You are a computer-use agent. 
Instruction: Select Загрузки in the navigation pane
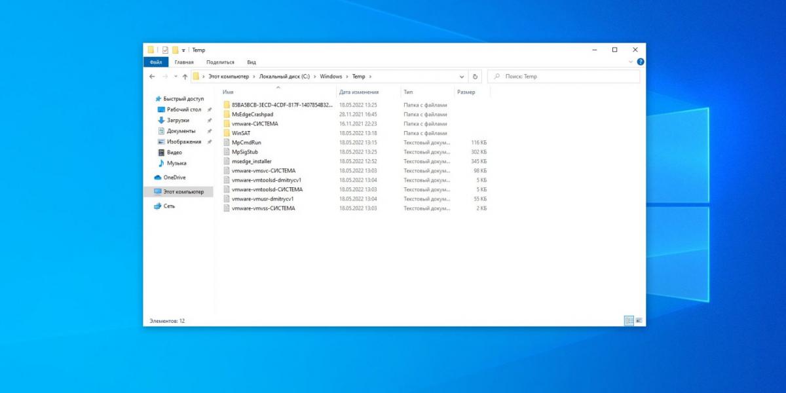pos(178,121)
